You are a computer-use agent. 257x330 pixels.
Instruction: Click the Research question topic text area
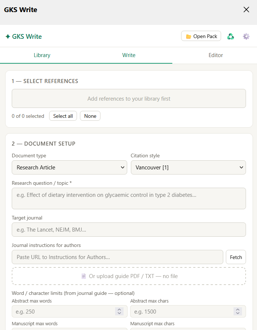point(129,198)
